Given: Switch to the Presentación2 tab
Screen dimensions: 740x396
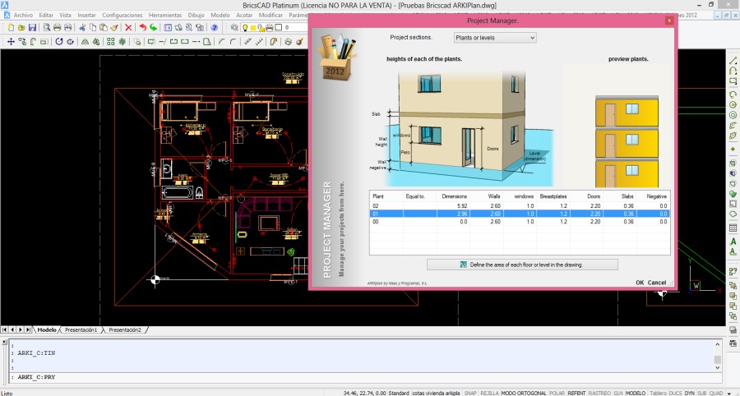Looking at the screenshot, I should pos(125,330).
